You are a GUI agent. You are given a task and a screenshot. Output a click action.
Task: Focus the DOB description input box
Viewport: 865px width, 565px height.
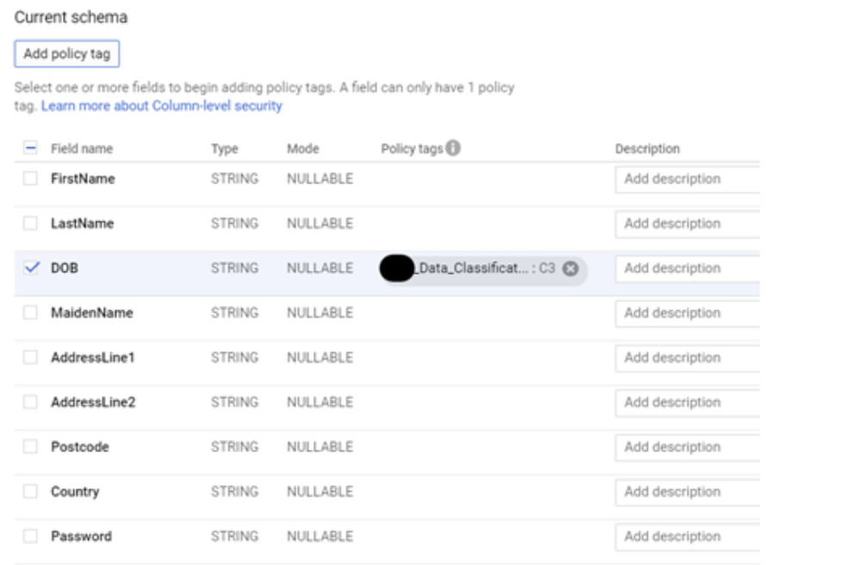click(x=687, y=269)
